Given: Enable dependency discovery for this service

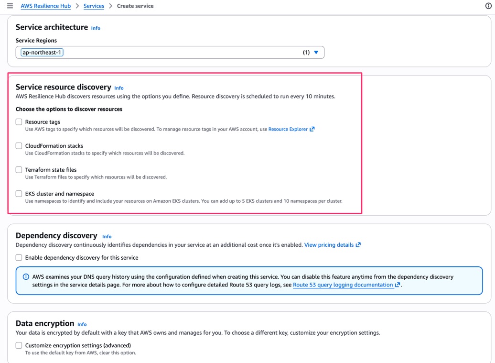Looking at the screenshot, I should pyautogui.click(x=19, y=257).
